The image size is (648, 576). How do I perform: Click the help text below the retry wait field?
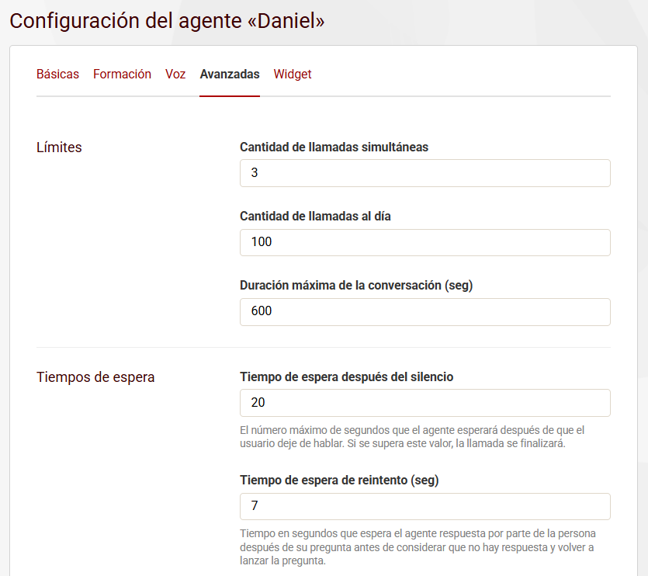pyautogui.click(x=418, y=547)
